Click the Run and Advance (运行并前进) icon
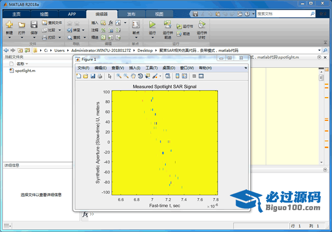 [x=168, y=25]
